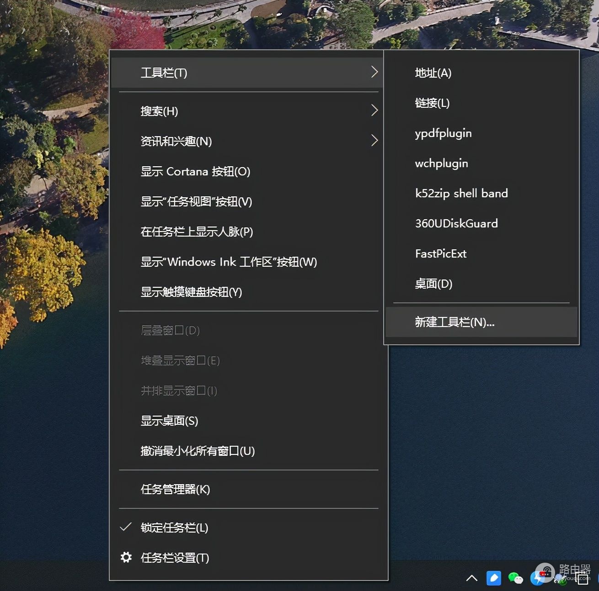Open 任务栏设置(T) with gear icon
The width and height of the screenshot is (599, 591).
[x=248, y=558]
